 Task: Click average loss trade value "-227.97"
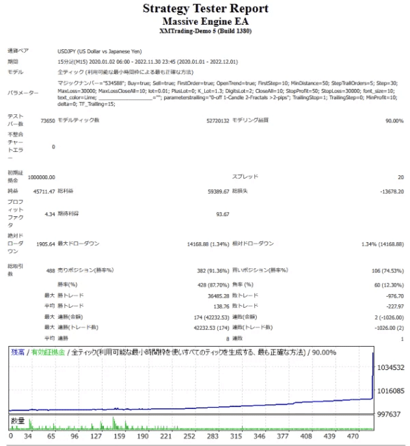tap(395, 306)
